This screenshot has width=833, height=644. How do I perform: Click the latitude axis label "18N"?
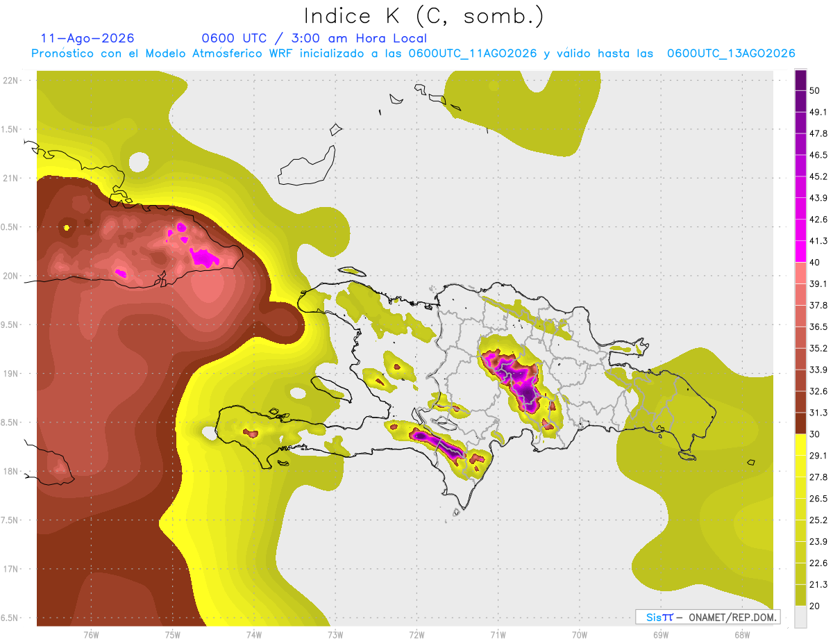click(x=11, y=472)
